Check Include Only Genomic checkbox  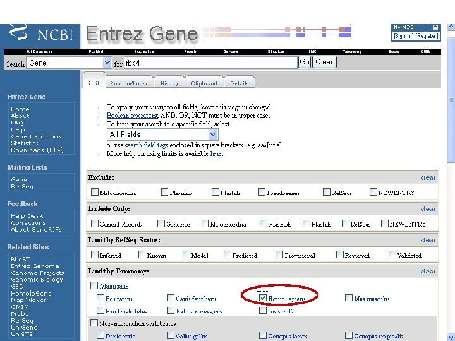(x=161, y=224)
